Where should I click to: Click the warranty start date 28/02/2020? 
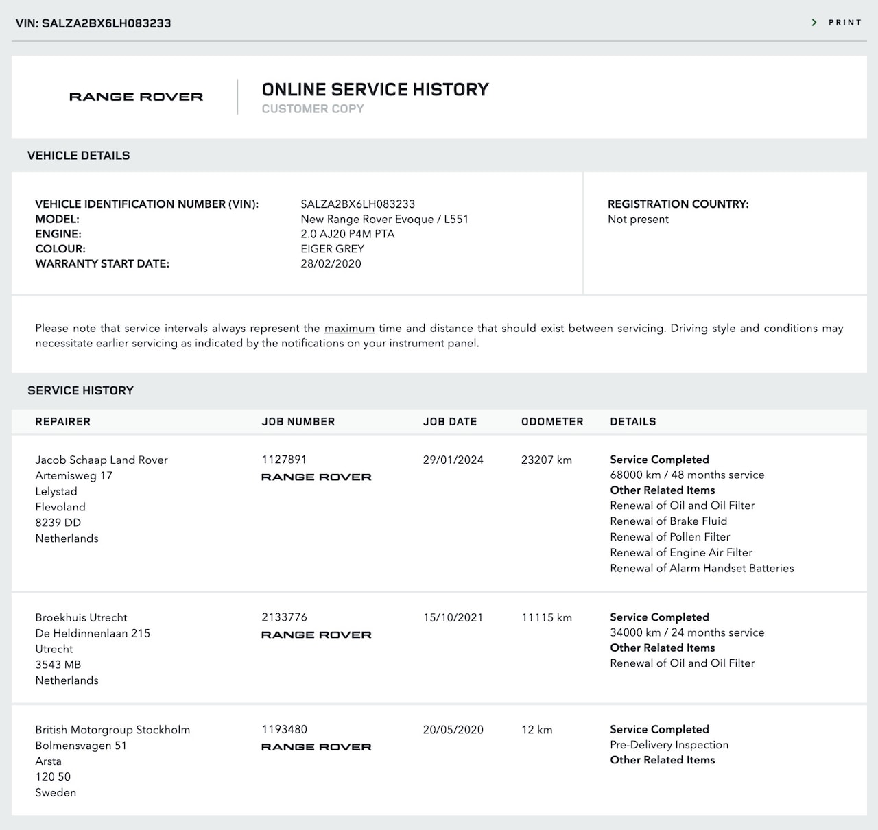(331, 263)
